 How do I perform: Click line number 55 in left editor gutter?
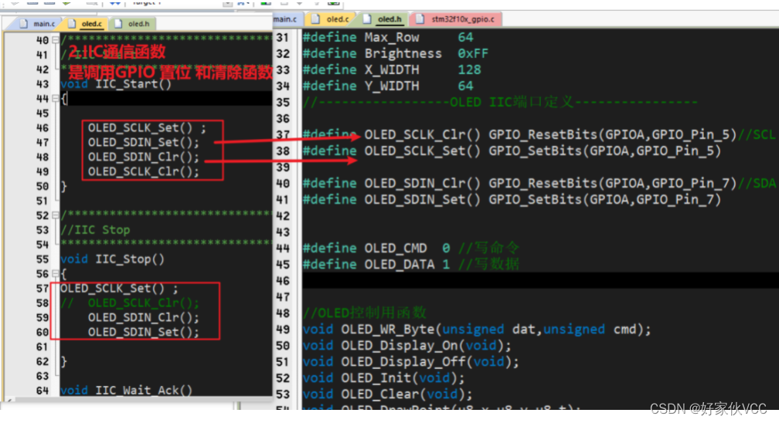pyautogui.click(x=43, y=259)
